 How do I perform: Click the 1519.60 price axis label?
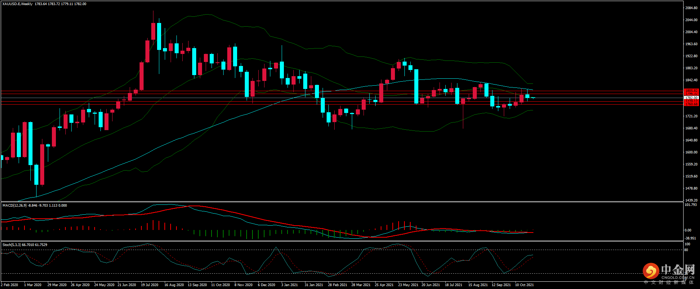click(x=691, y=176)
